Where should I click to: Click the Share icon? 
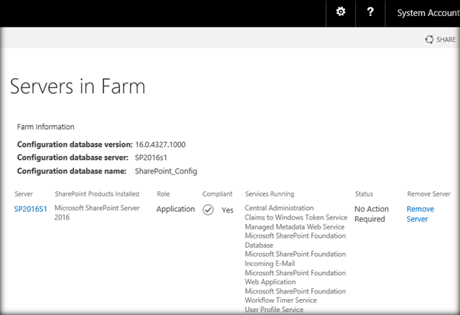click(x=429, y=39)
